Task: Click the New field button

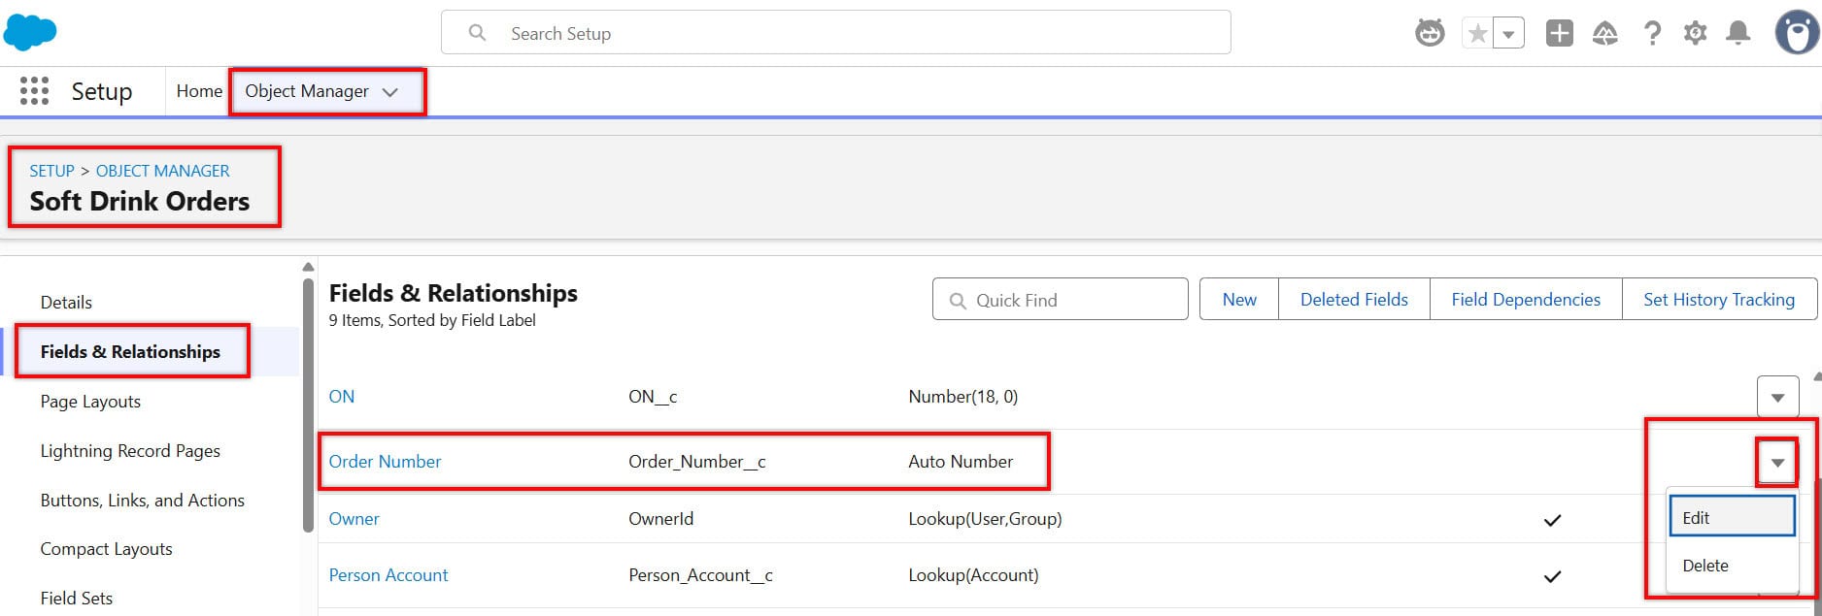Action: pos(1239,300)
